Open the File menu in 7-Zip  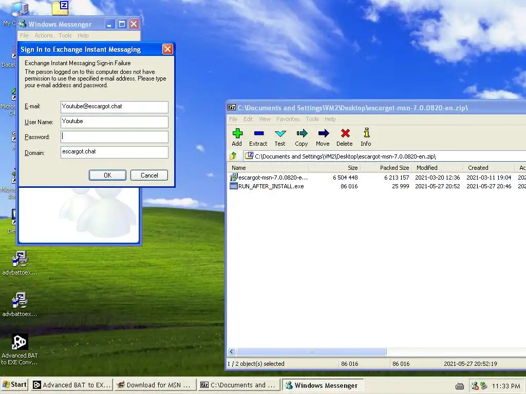pos(233,119)
